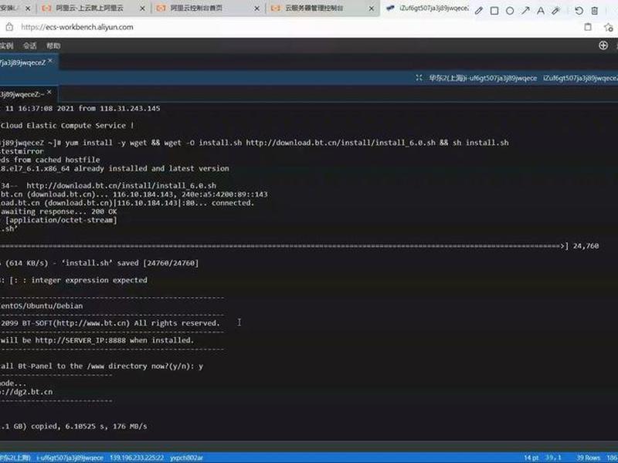Switch to 阿里云控制台首页 browser tab
Image resolution: width=618 pixels, height=463 pixels.
coord(208,8)
